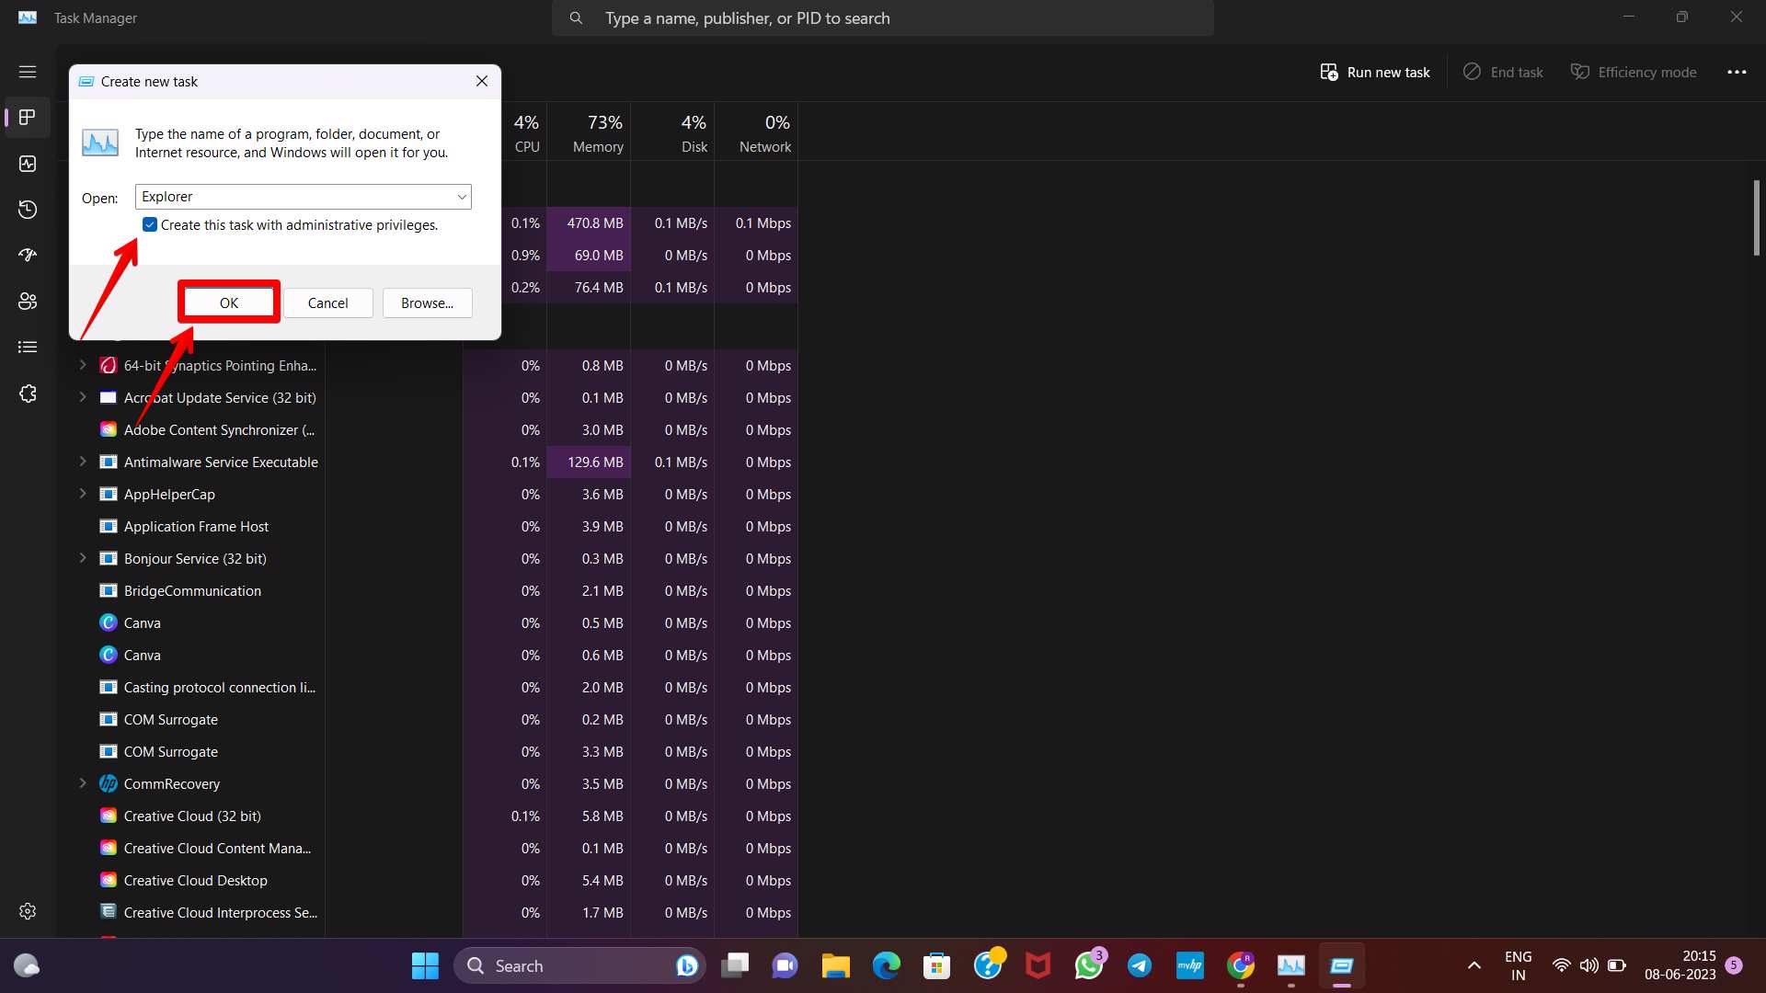Open the See more options menu

(1737, 72)
